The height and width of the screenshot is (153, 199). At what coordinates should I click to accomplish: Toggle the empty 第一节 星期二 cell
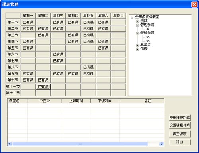[x=43, y=22]
